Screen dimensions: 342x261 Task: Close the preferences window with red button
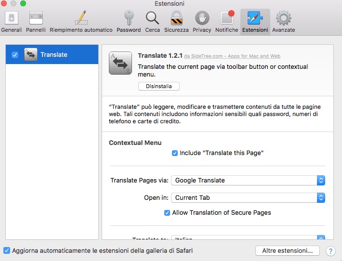[x=4, y=3]
